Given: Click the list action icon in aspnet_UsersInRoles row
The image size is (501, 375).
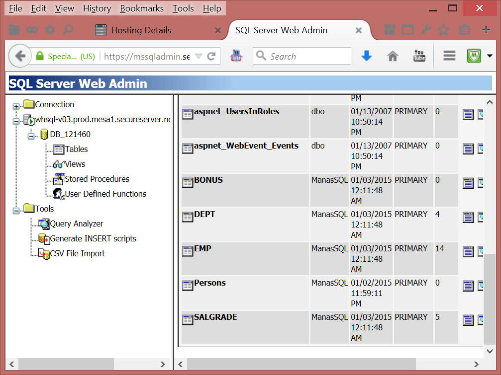Looking at the screenshot, I should [468, 114].
